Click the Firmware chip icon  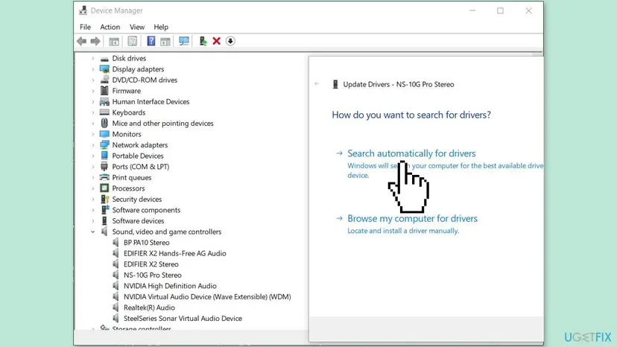104,91
